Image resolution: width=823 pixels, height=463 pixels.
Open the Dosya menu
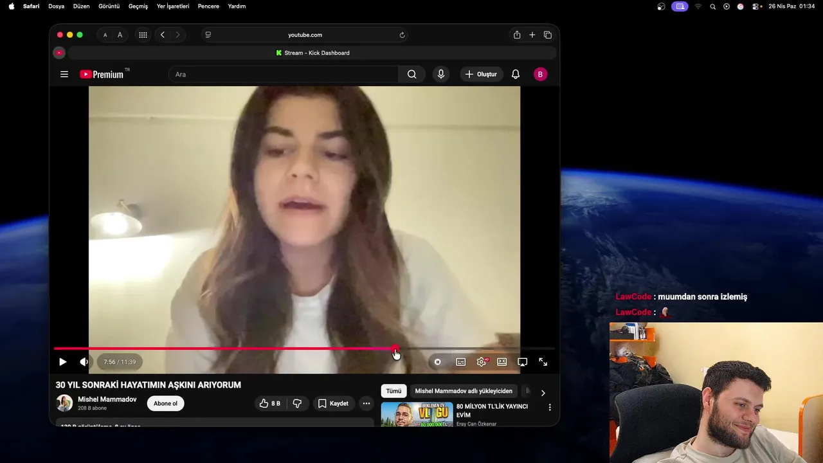point(57,6)
